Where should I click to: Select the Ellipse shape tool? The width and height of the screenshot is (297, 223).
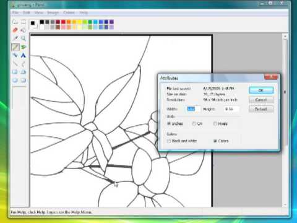point(15,81)
